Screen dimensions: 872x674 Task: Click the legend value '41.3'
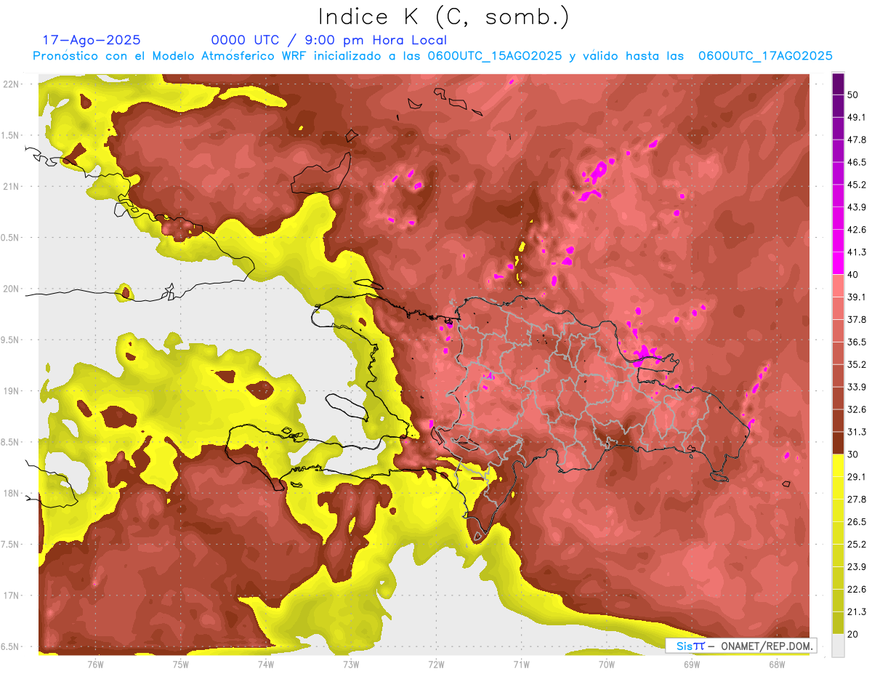(x=856, y=252)
